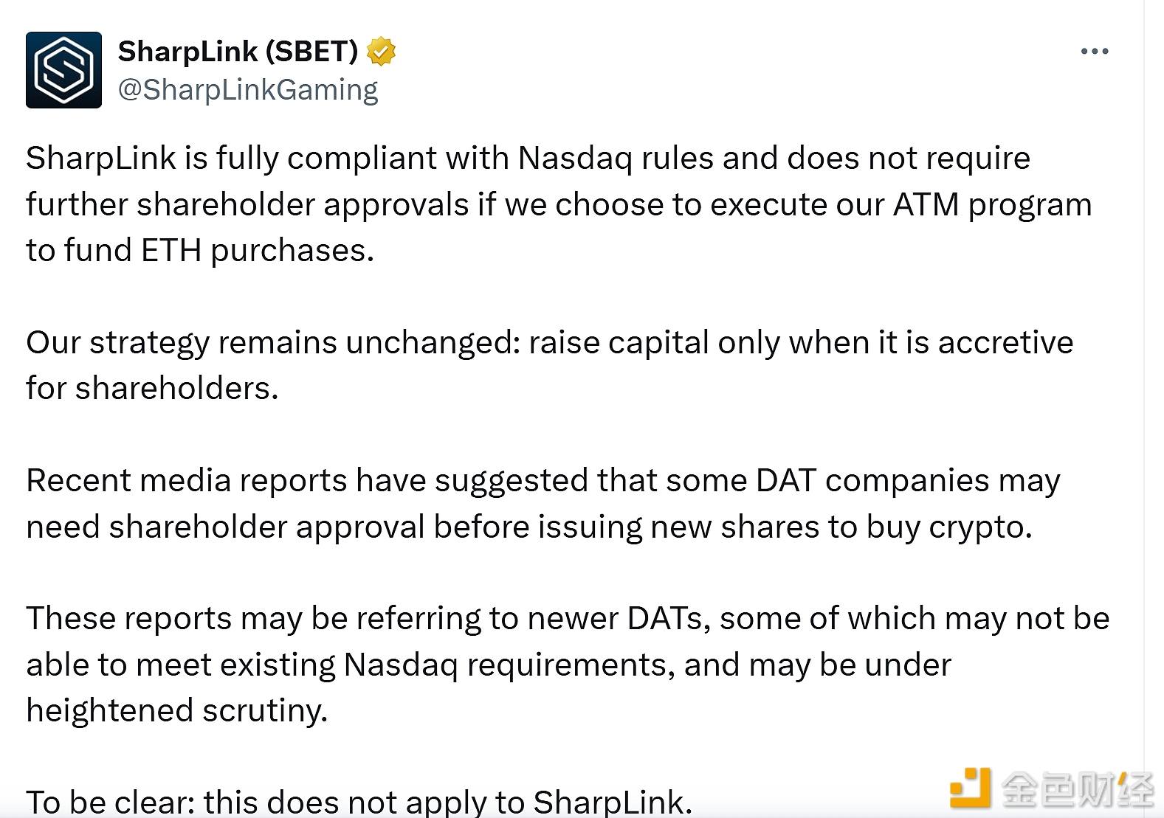Click the "Our strategy remains unchanged" paragraph
Screen dimensions: 1164x818
pyautogui.click(x=549, y=365)
